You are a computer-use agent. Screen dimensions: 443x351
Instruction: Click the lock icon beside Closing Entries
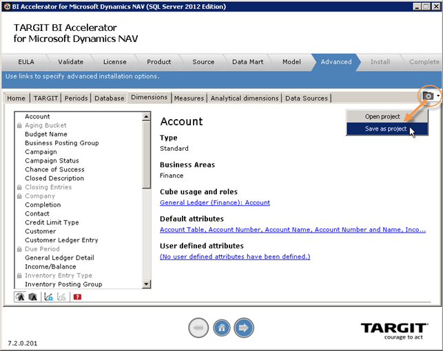click(19, 187)
